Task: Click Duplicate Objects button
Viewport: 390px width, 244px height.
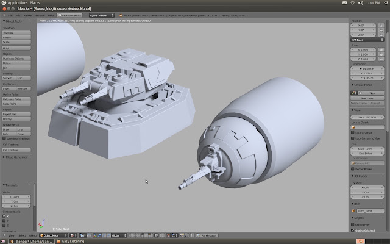Action: pos(16,59)
